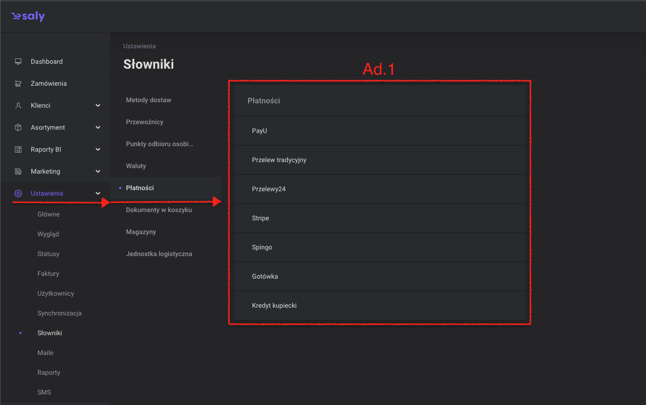
Task: Click the Dashboard monitor icon
Action: pos(18,62)
